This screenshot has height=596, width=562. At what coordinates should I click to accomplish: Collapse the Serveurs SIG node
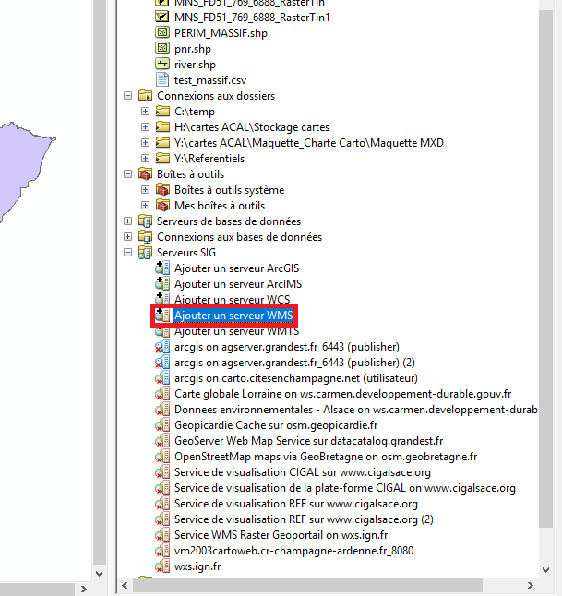(127, 253)
